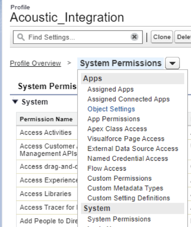The width and height of the screenshot is (191, 227).
Task: Go to Custom Permissions
Action: pyautogui.click(x=119, y=178)
